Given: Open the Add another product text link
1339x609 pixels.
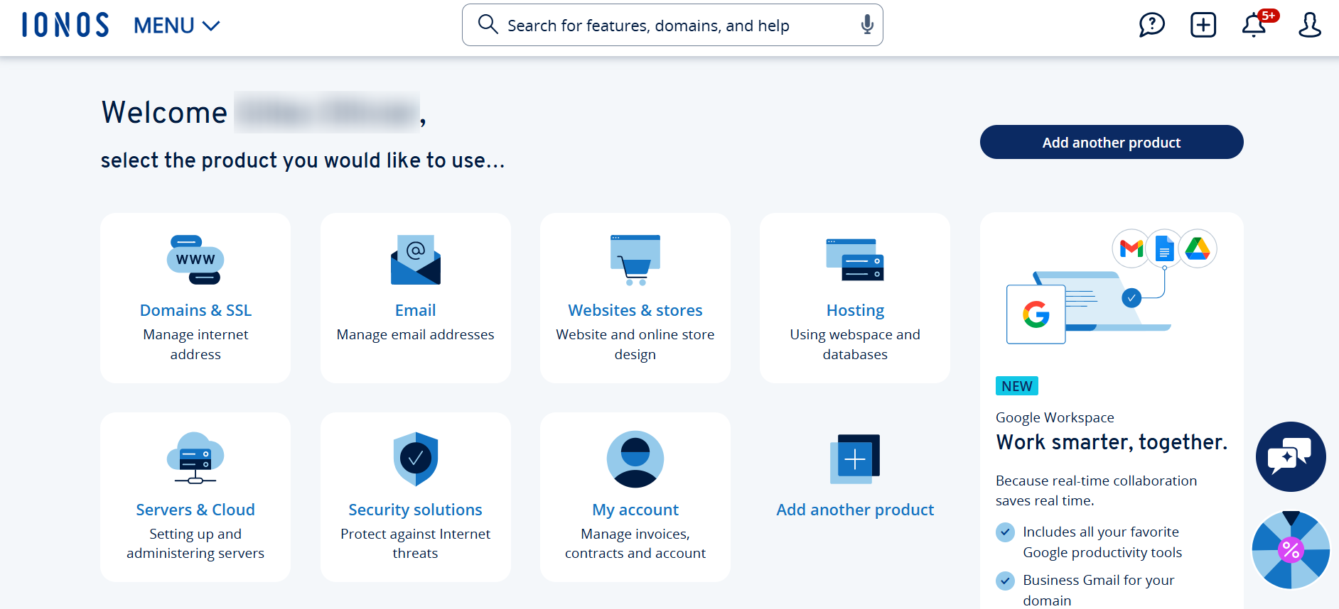Looking at the screenshot, I should coord(855,510).
